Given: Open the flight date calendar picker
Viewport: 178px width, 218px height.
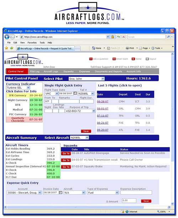Looking at the screenshot, I should point(75,93).
